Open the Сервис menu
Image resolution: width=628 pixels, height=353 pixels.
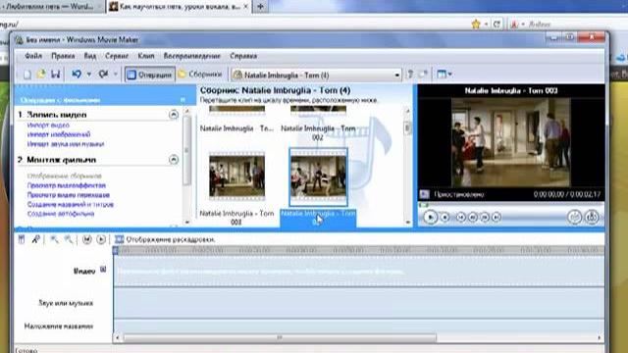[x=117, y=56]
